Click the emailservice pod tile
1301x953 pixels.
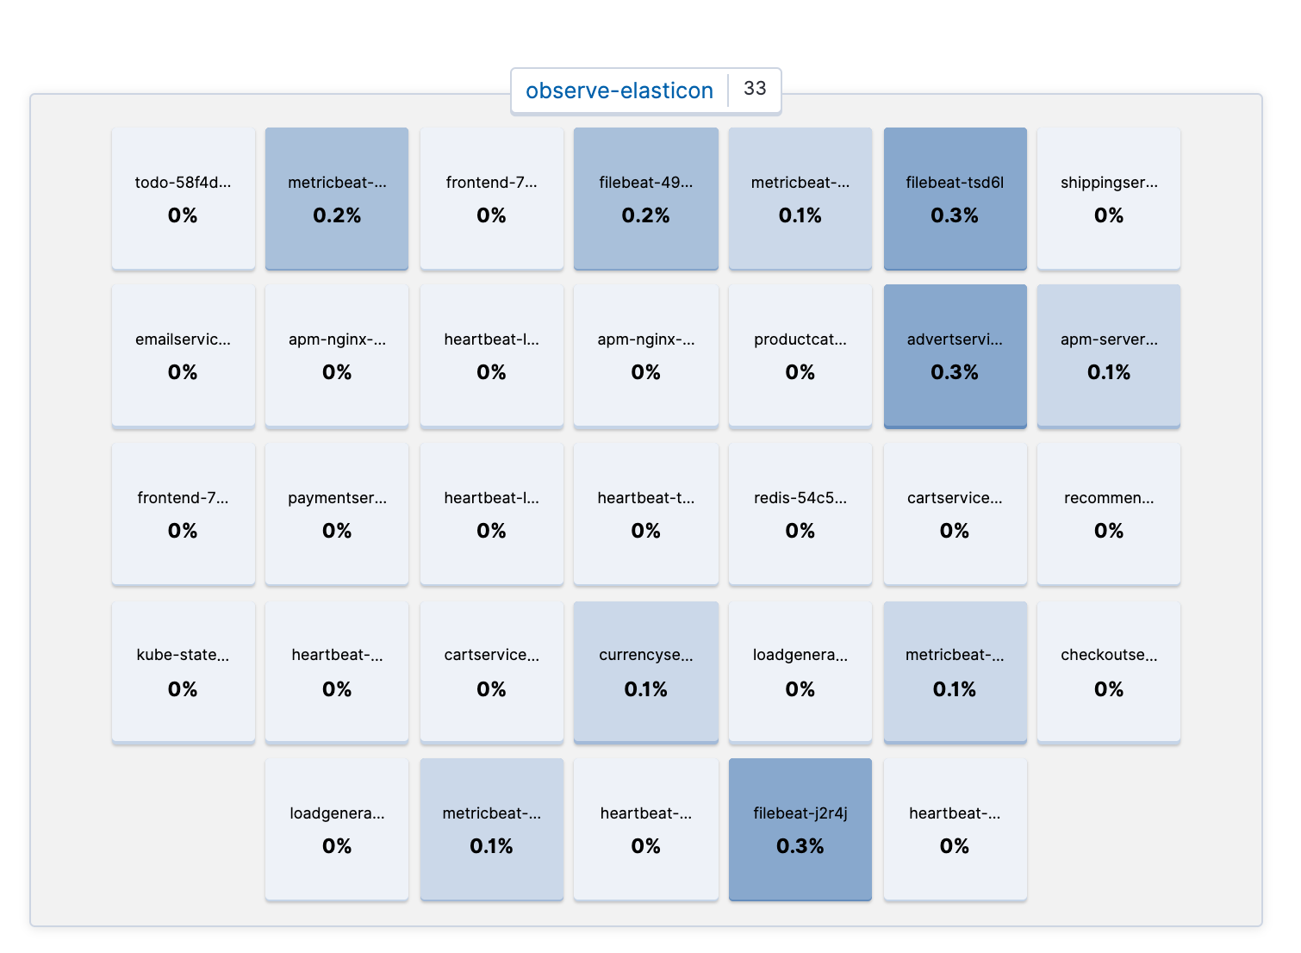tap(183, 356)
